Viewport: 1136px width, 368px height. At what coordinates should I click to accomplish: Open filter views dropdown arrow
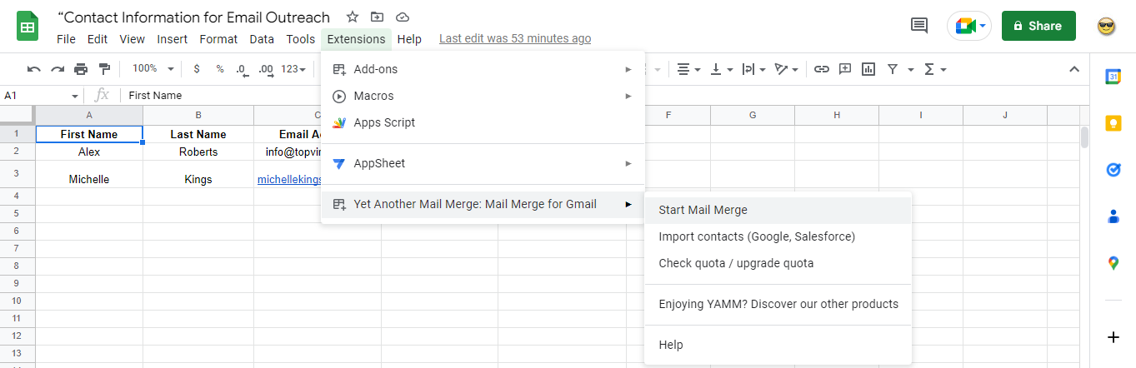911,69
